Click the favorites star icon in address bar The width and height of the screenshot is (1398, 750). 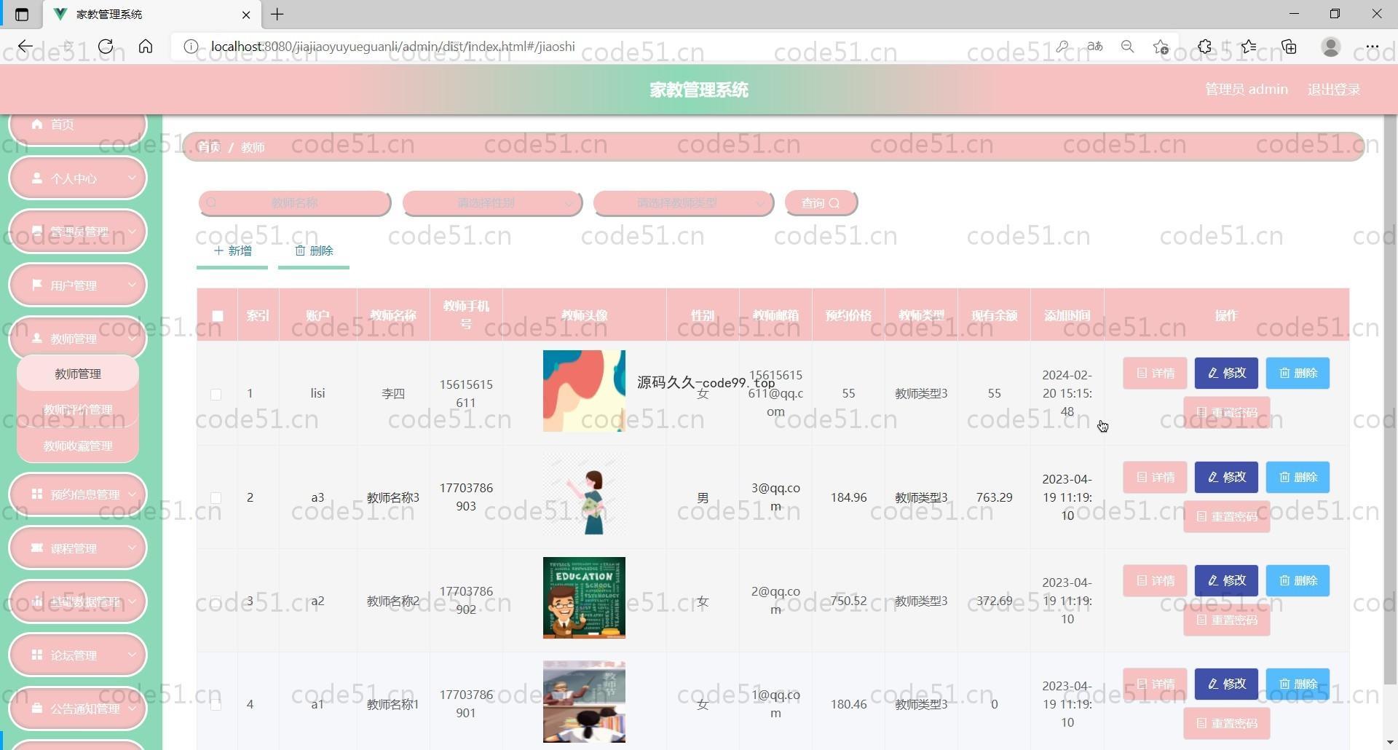tap(1161, 47)
